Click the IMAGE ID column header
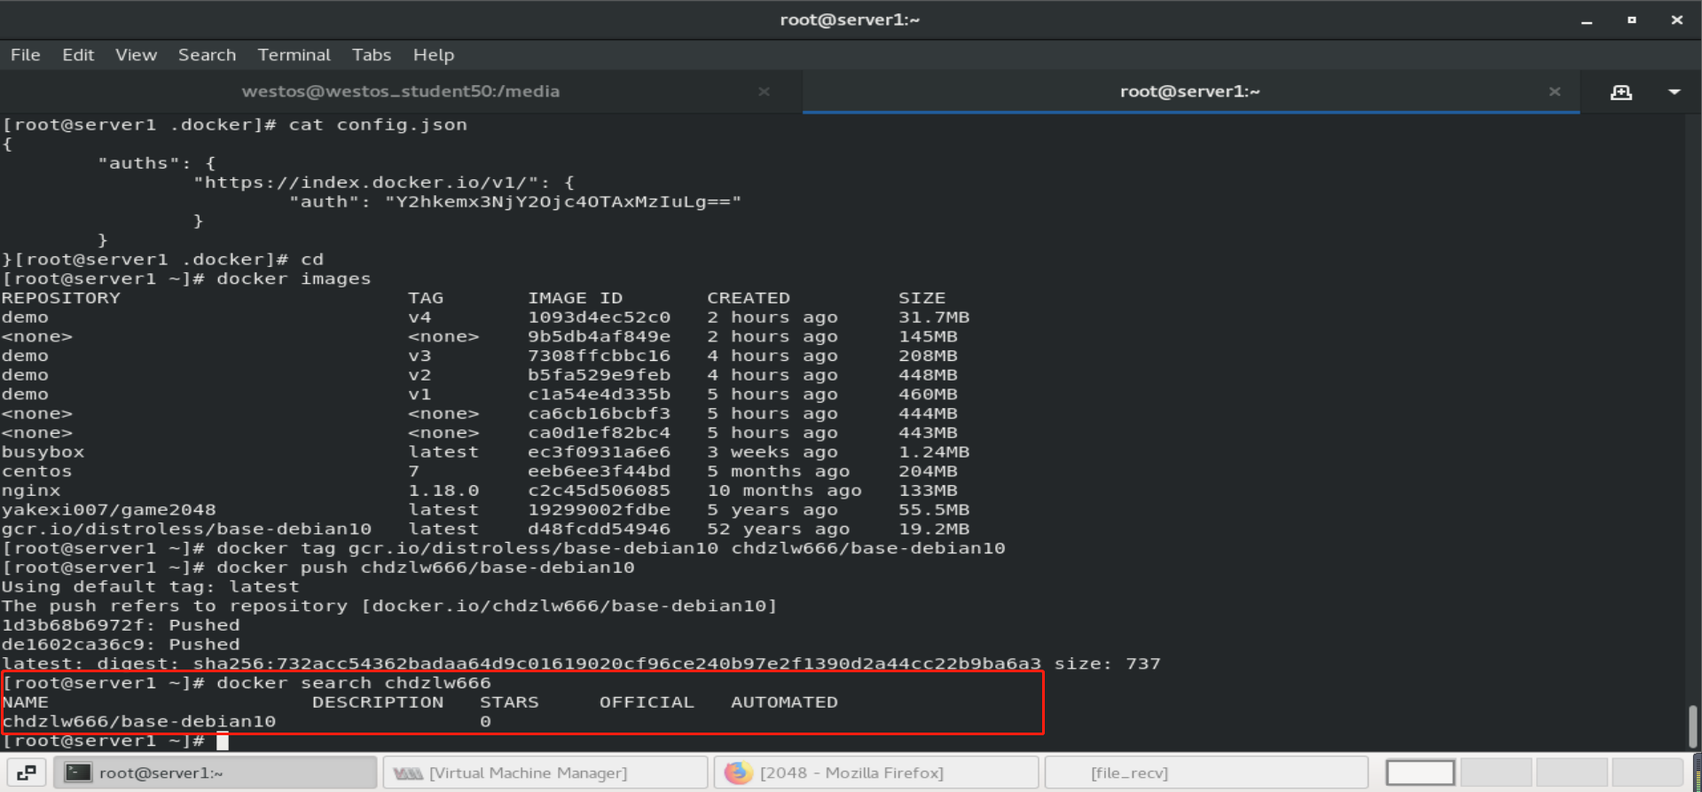The width and height of the screenshot is (1702, 792). (x=575, y=299)
